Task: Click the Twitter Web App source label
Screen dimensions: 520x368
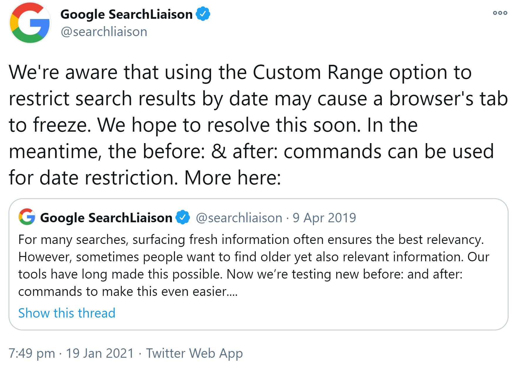Action: [x=194, y=353]
